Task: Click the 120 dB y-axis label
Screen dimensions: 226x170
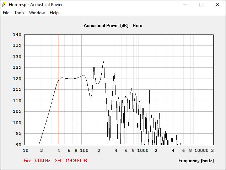Action: (x=17, y=79)
